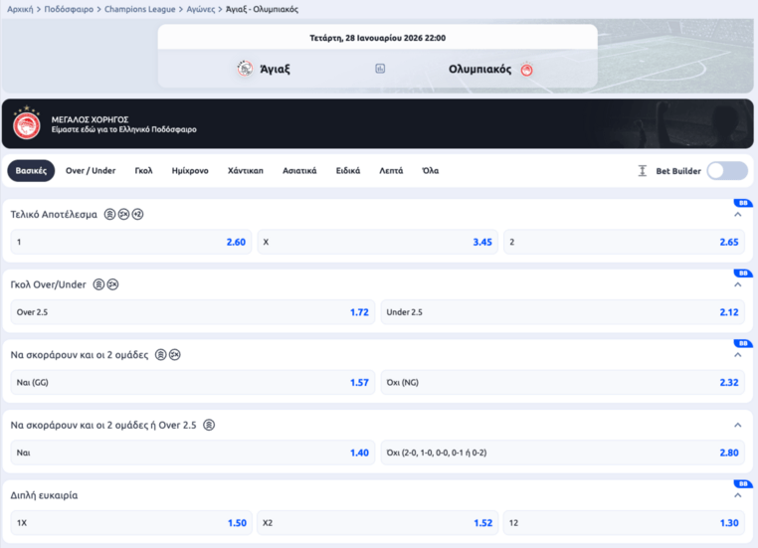Collapse the Τελικό Αποτέλεσμα market
The width and height of the screenshot is (758, 548).
coord(737,215)
